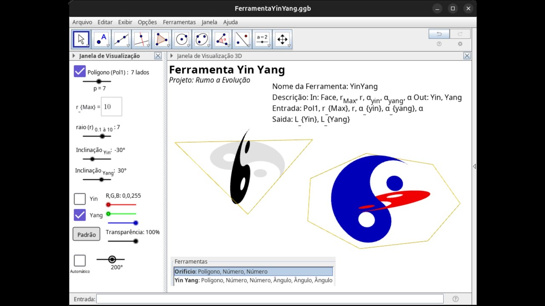Expand Janela de Visualização title triangle
Screen dimensions: 545x306
(74, 56)
